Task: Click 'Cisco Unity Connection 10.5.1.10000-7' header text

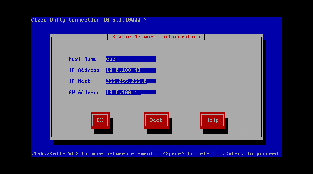Action: point(89,20)
